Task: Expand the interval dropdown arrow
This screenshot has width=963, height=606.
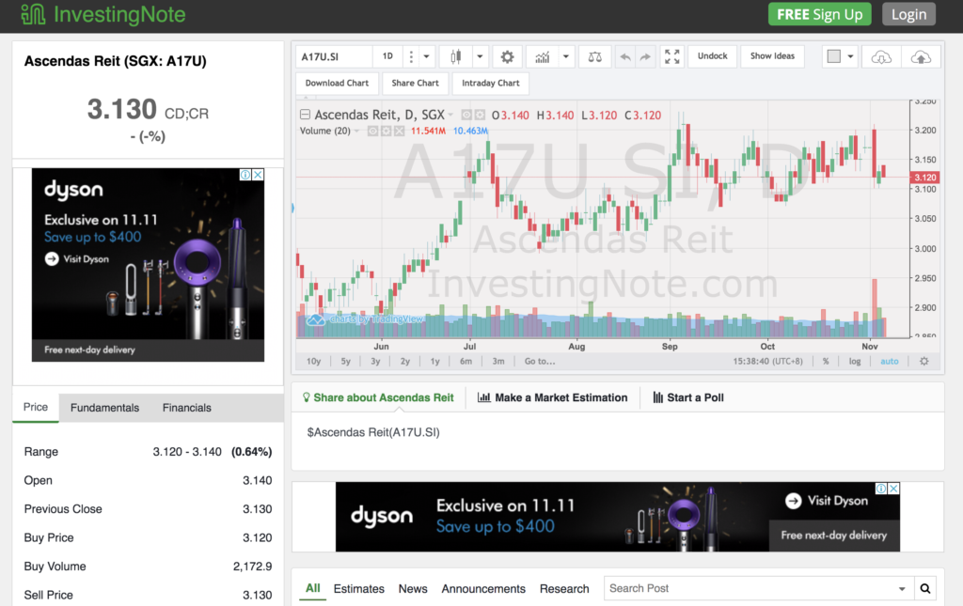Action: coord(426,57)
